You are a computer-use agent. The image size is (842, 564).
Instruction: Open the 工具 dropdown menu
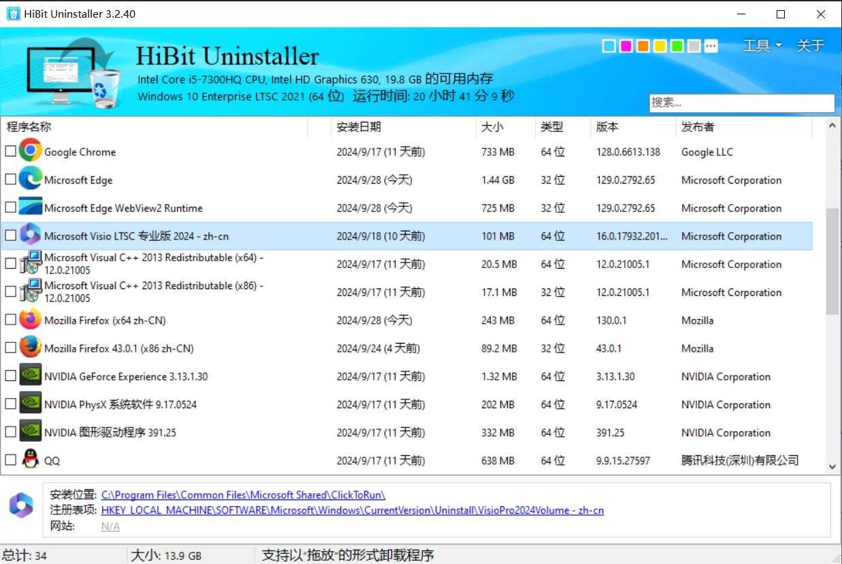762,46
